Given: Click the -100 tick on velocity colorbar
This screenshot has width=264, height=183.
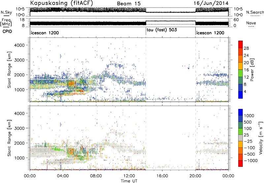Looking at the screenshot, I should coord(249,148).
